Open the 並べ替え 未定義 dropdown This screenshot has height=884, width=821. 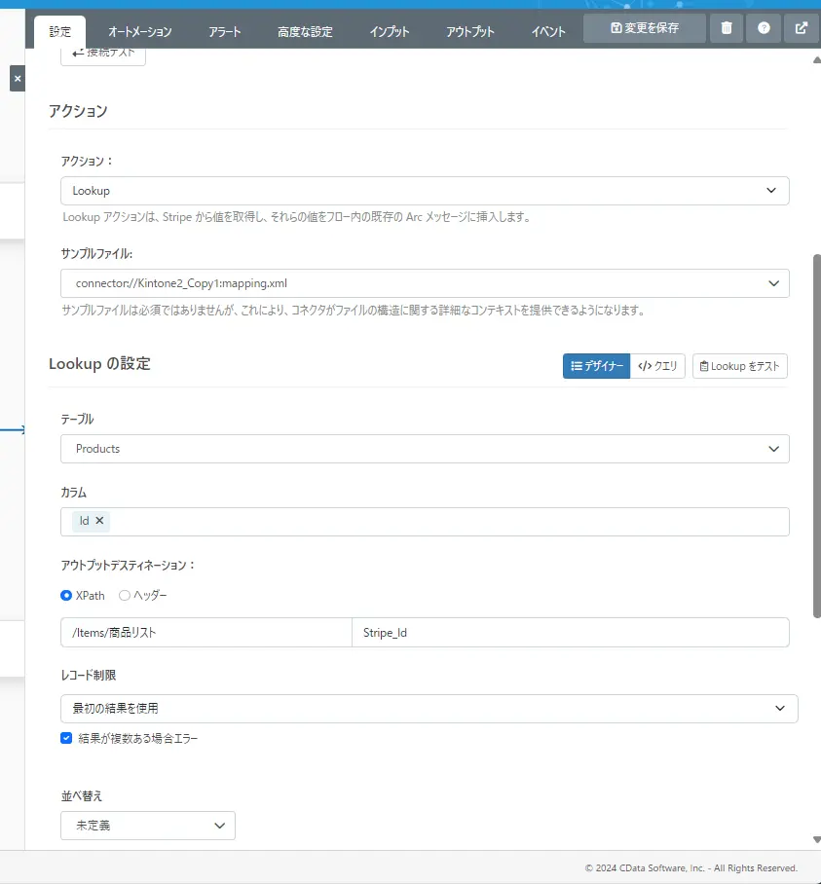(x=148, y=826)
